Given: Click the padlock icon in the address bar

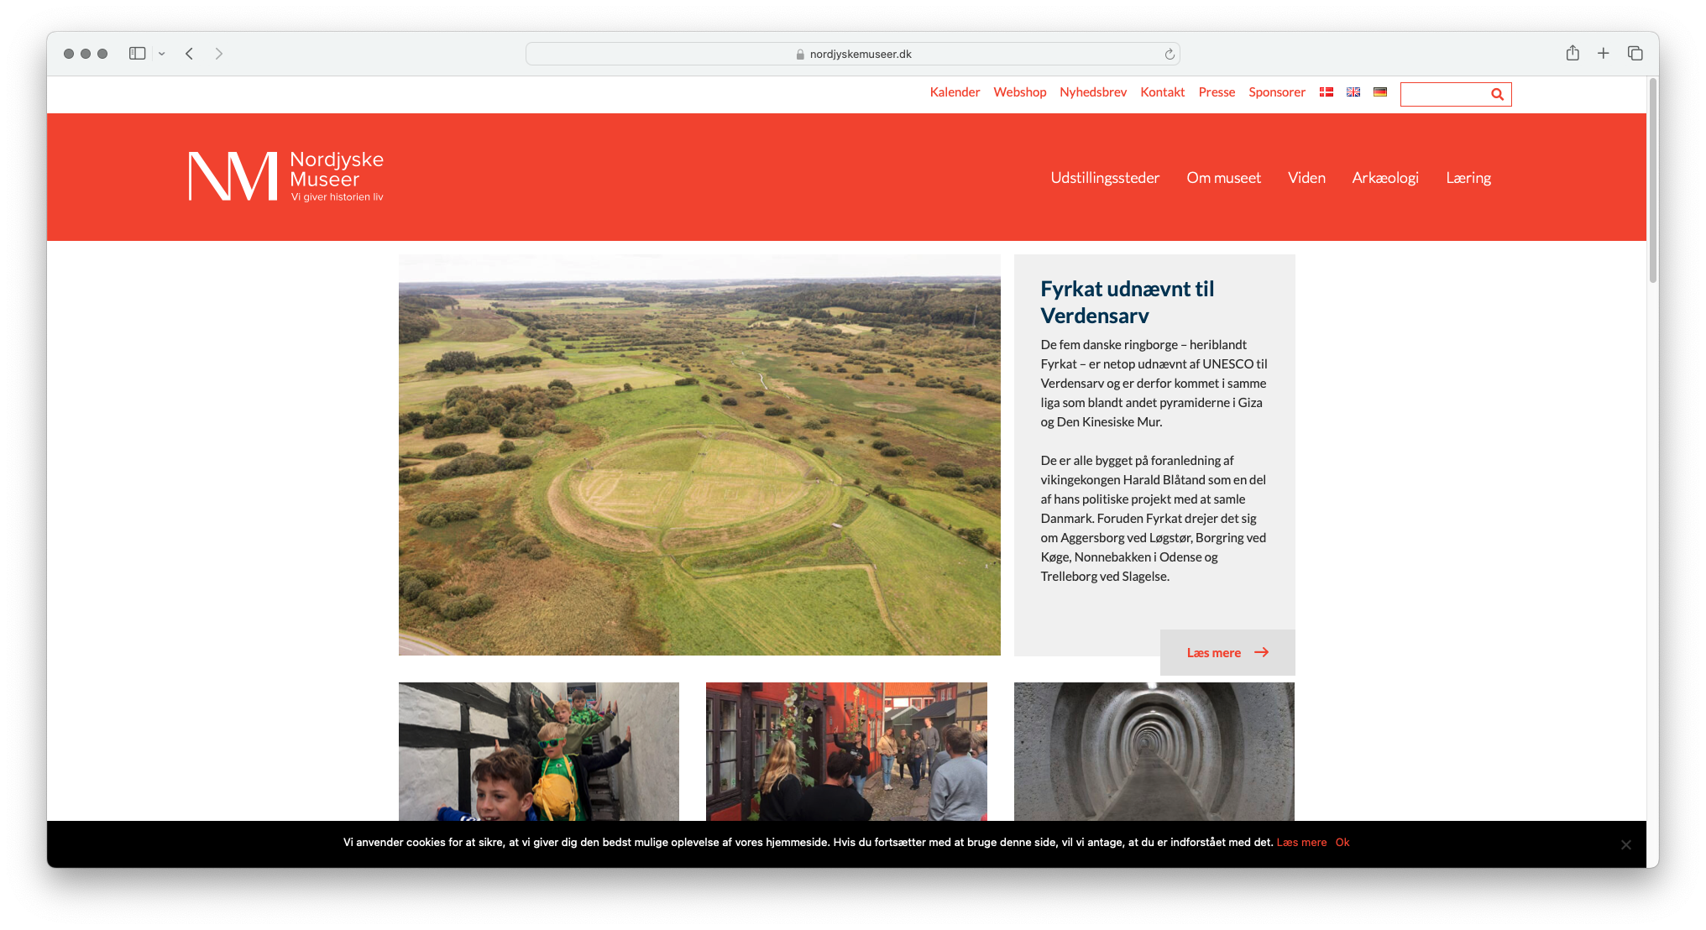Looking at the screenshot, I should pos(800,55).
